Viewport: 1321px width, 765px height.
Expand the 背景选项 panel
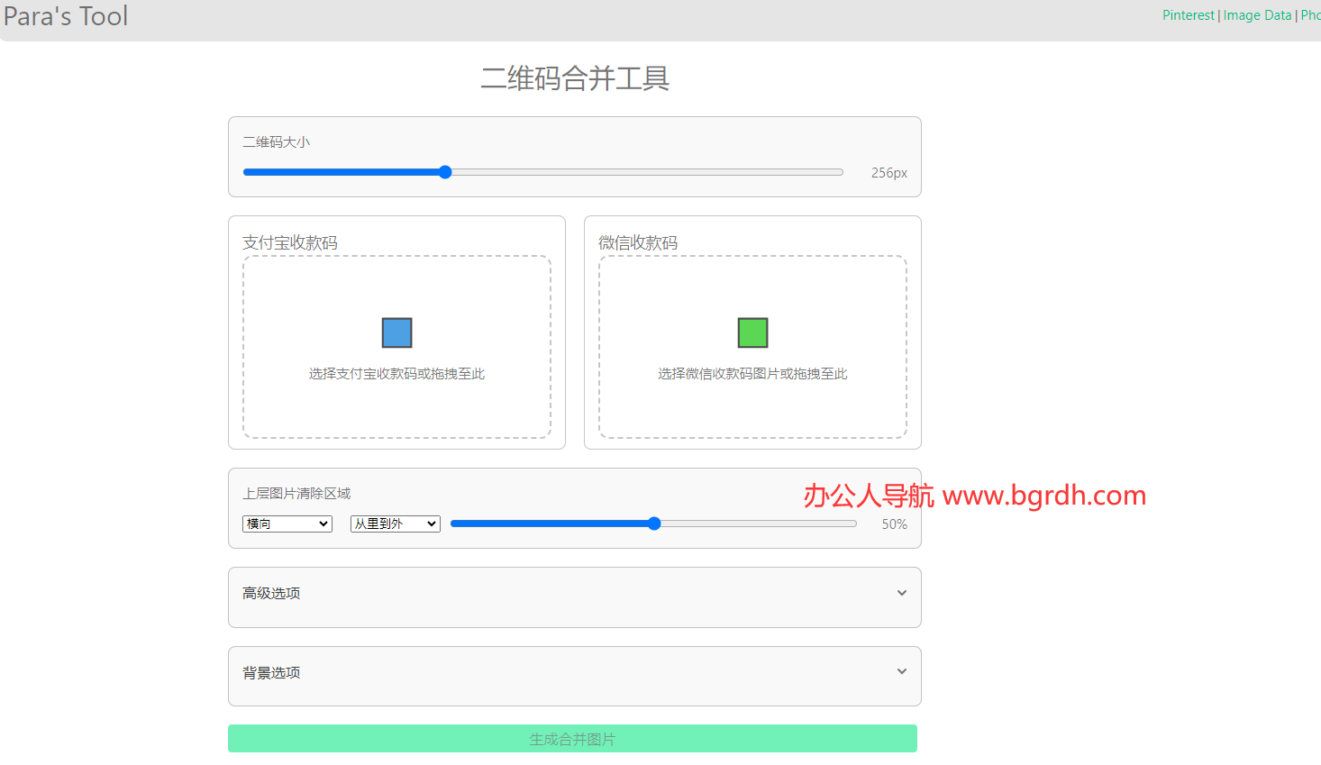[x=574, y=676]
